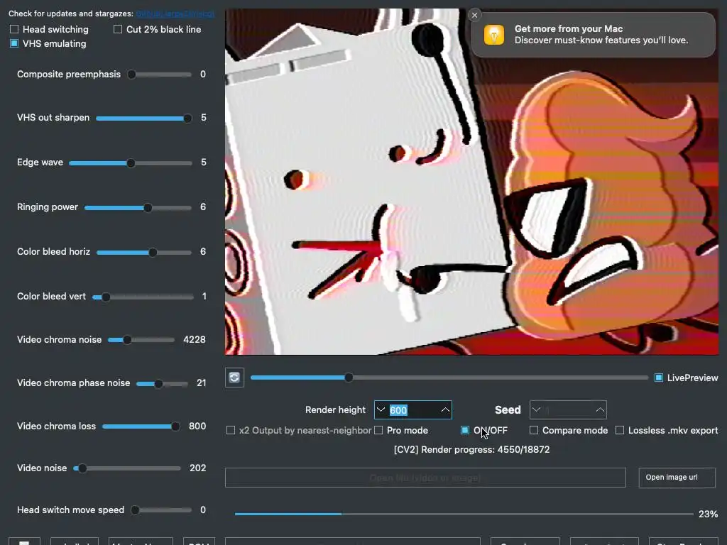Click the Video chroma loss value 800
727x545 pixels.
pyautogui.click(x=197, y=426)
